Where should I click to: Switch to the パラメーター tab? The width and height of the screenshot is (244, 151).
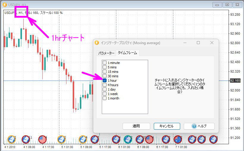point(106,53)
